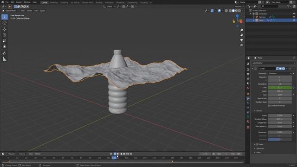Toggle viewport gizmos button
Image resolution: width=297 pixels, height=167 pixels.
click(x=212, y=11)
